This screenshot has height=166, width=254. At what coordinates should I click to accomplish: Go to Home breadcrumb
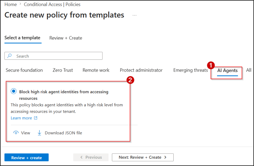(10, 5)
